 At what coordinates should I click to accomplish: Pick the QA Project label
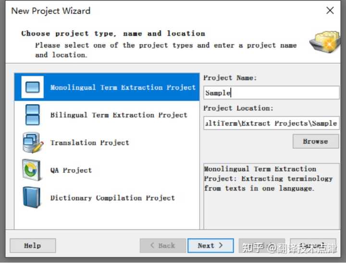click(71, 170)
